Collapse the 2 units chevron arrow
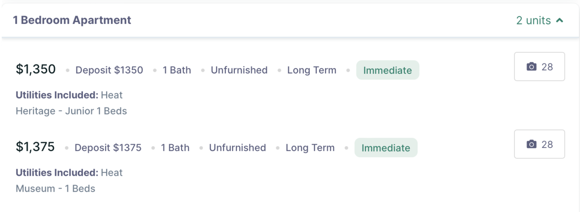This screenshot has height=212, width=580. click(x=560, y=20)
